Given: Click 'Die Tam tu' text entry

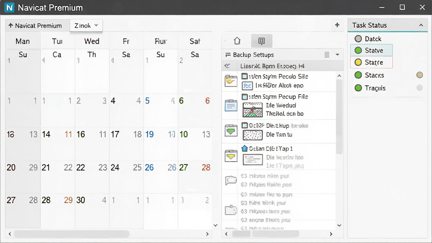Looking at the screenshot, I should pyautogui.click(x=279, y=135).
